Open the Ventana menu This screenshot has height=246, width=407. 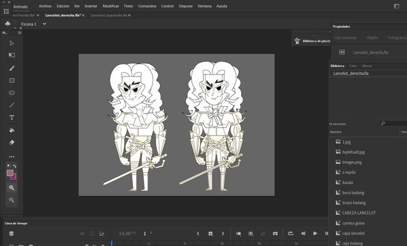point(205,6)
